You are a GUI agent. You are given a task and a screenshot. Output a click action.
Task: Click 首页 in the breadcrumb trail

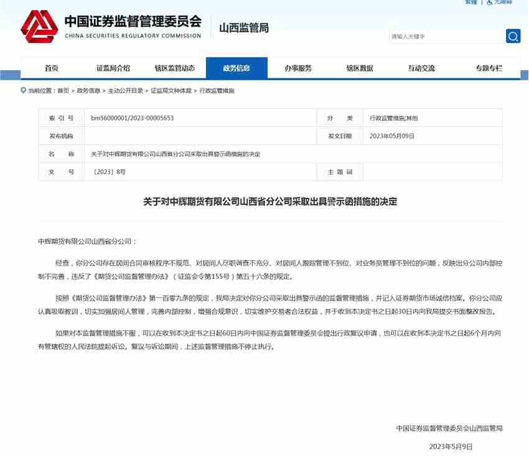(x=63, y=90)
